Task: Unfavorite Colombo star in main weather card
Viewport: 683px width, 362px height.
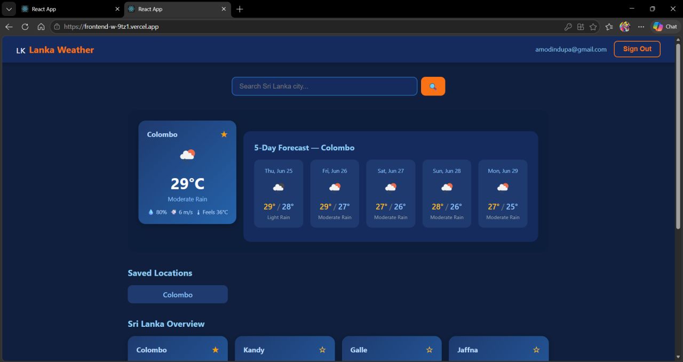Action: (x=224, y=134)
